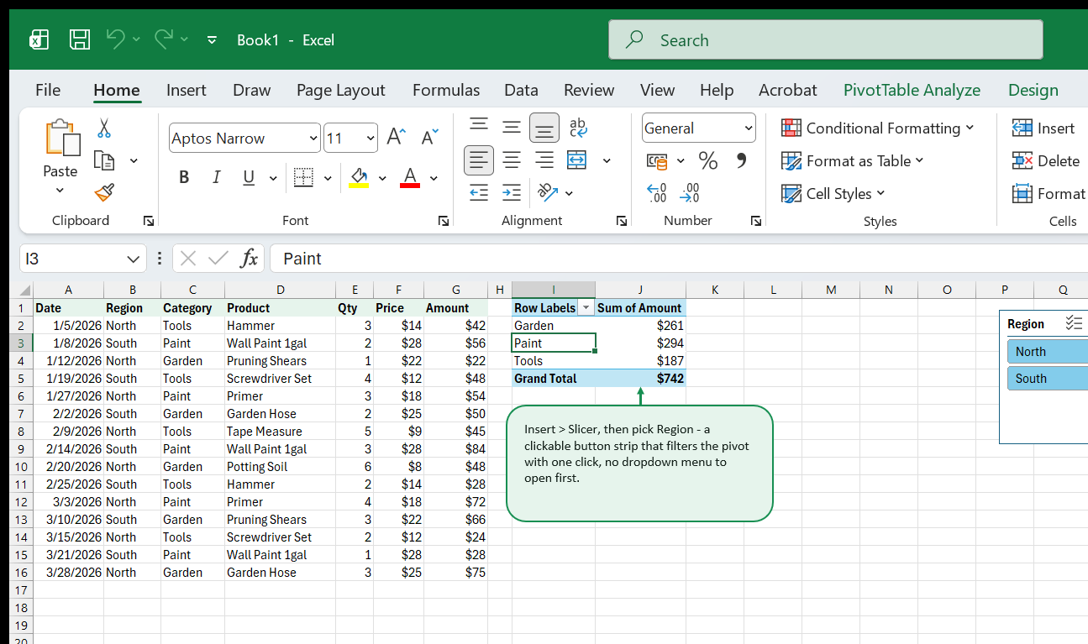Viewport: 1088px width, 644px height.
Task: Toggle Bold formatting
Action: tap(184, 177)
